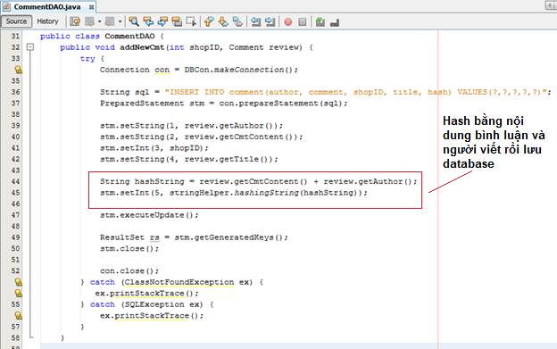
Task: Click the Forward navigation icon
Action: point(110,21)
